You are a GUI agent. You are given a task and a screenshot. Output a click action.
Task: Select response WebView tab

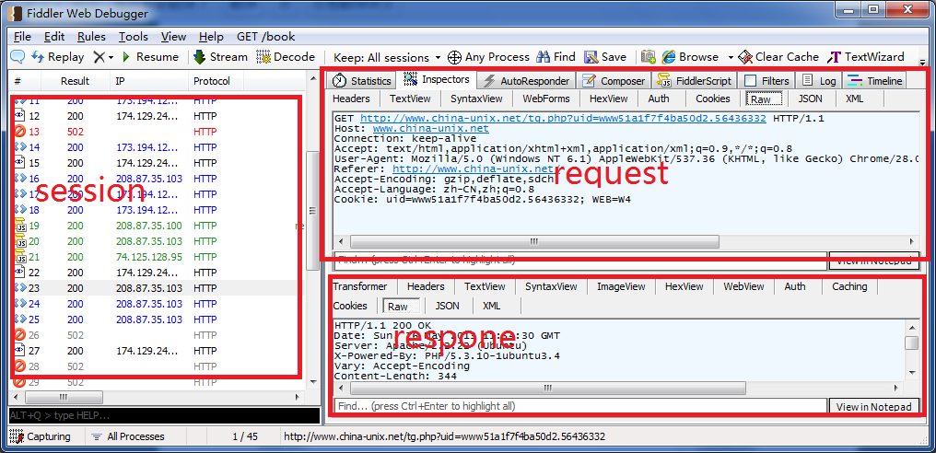click(x=743, y=286)
